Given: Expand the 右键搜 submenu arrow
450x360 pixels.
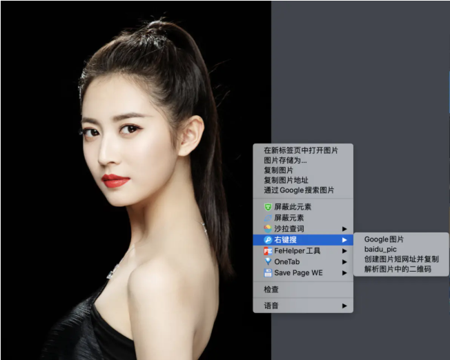Looking at the screenshot, I should click(344, 240).
